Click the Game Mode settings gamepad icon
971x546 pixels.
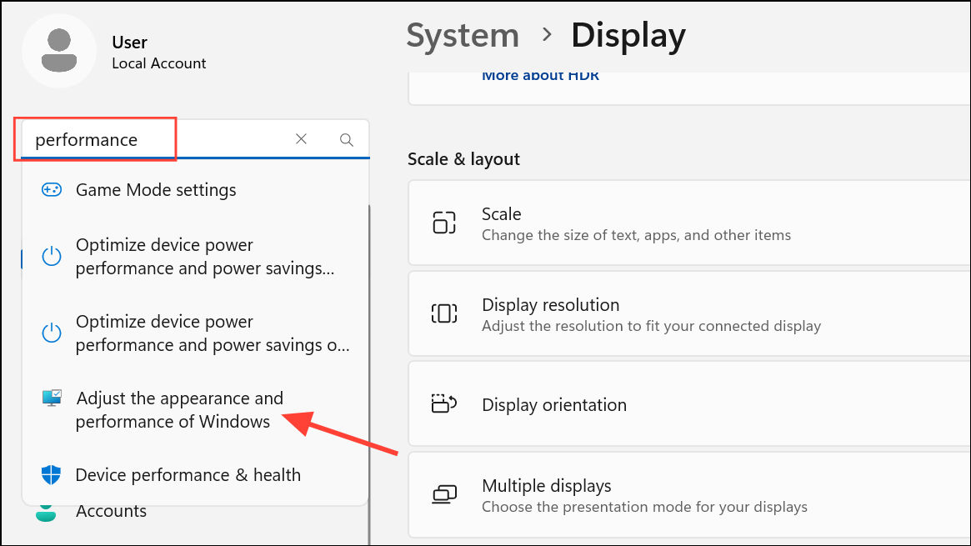(52, 190)
